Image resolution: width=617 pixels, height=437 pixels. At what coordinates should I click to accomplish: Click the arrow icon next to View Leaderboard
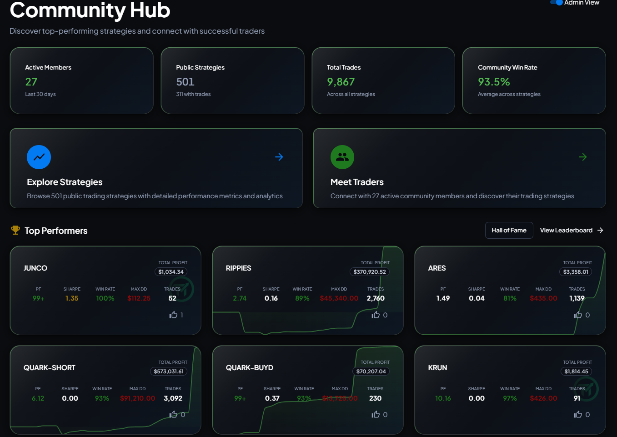(601, 230)
